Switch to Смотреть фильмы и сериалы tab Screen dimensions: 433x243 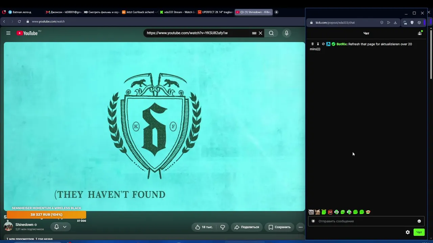(101, 12)
